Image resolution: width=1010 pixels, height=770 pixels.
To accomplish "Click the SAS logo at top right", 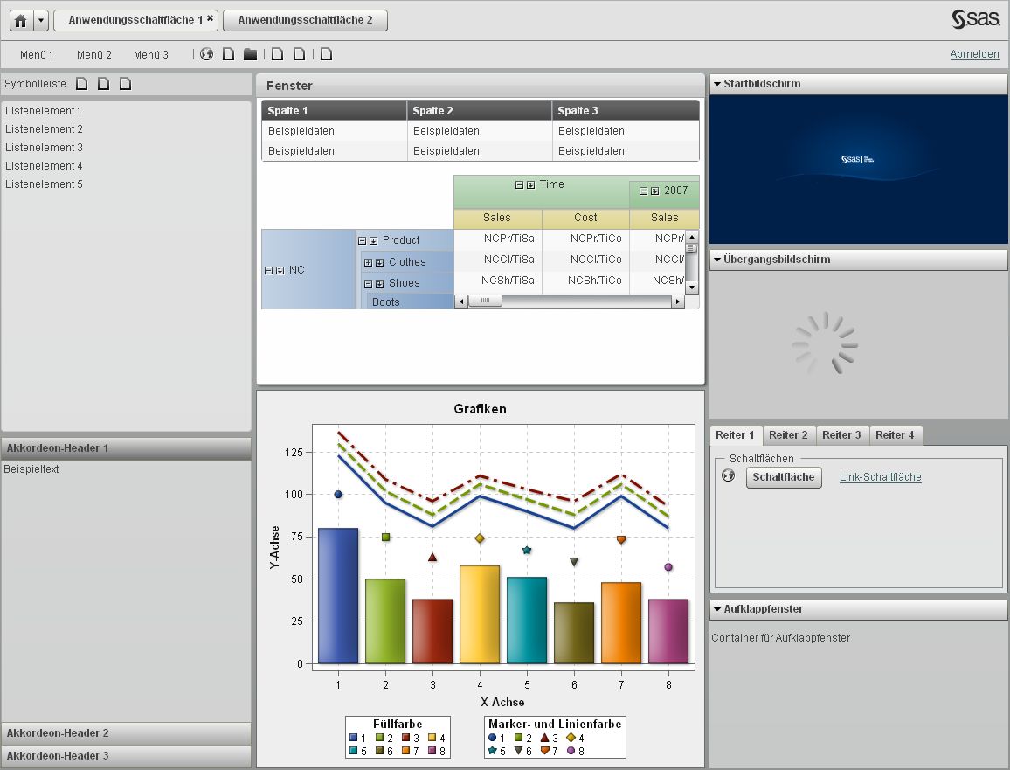I will click(x=973, y=17).
